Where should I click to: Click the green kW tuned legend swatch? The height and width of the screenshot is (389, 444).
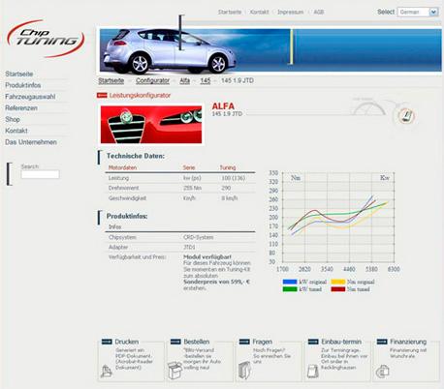pos(290,289)
